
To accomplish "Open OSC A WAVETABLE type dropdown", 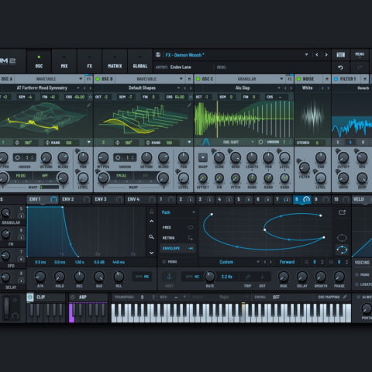I will tap(81, 78).
